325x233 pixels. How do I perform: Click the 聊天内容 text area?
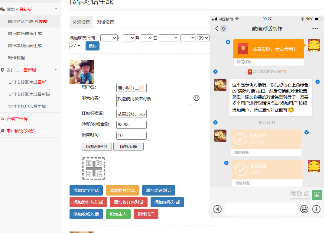click(x=154, y=101)
